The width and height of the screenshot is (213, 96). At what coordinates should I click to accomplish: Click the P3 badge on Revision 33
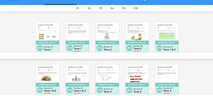coord(40,48)
